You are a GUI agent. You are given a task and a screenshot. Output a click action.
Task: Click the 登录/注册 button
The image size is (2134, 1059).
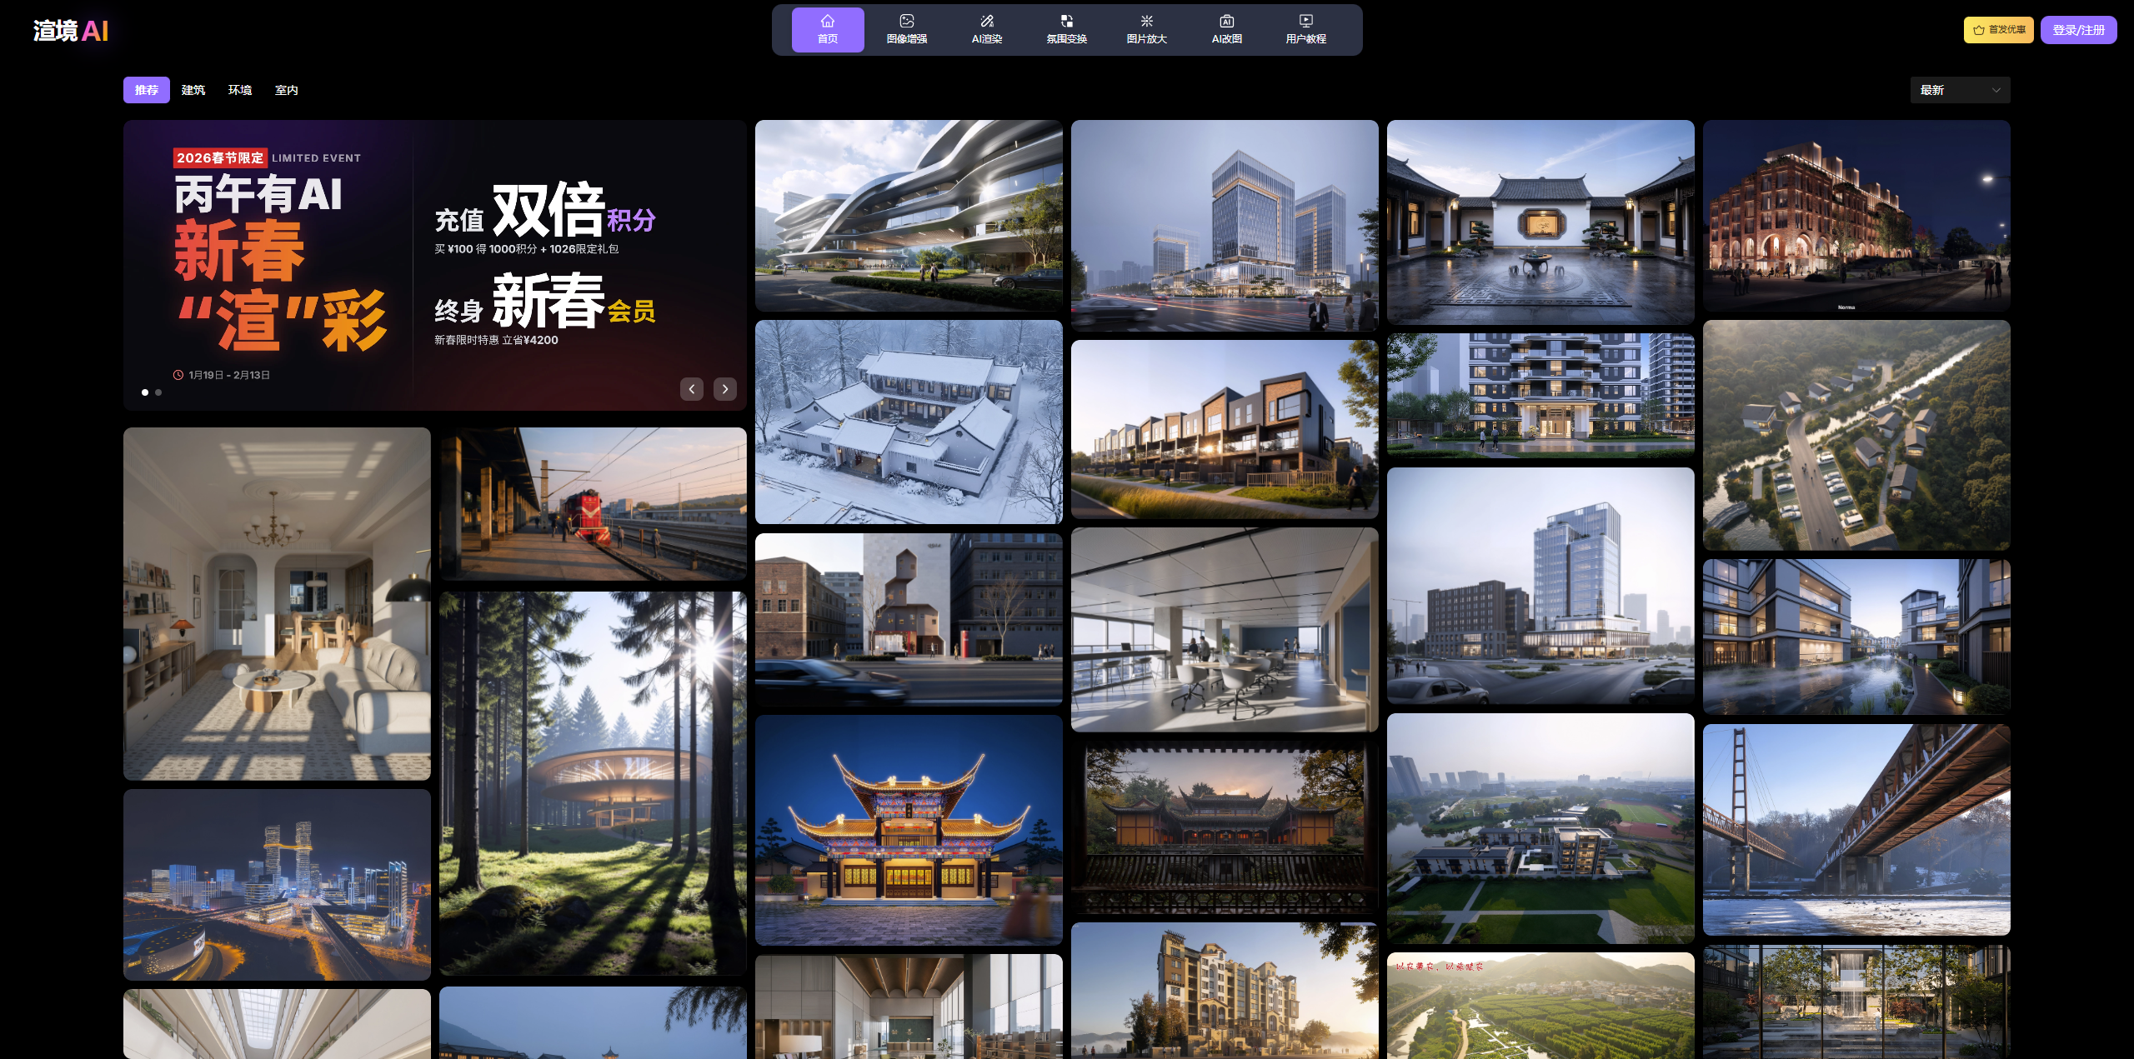pyautogui.click(x=2077, y=30)
